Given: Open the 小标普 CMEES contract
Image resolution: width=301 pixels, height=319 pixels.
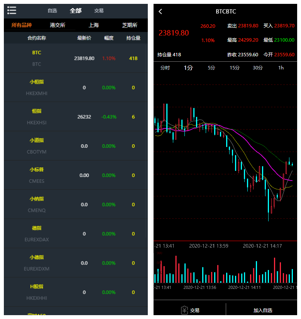Looking at the screenshot, I should [x=76, y=176].
